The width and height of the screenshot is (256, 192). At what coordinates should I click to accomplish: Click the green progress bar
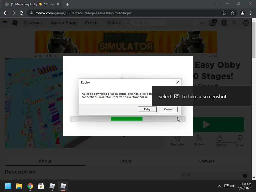(126, 119)
